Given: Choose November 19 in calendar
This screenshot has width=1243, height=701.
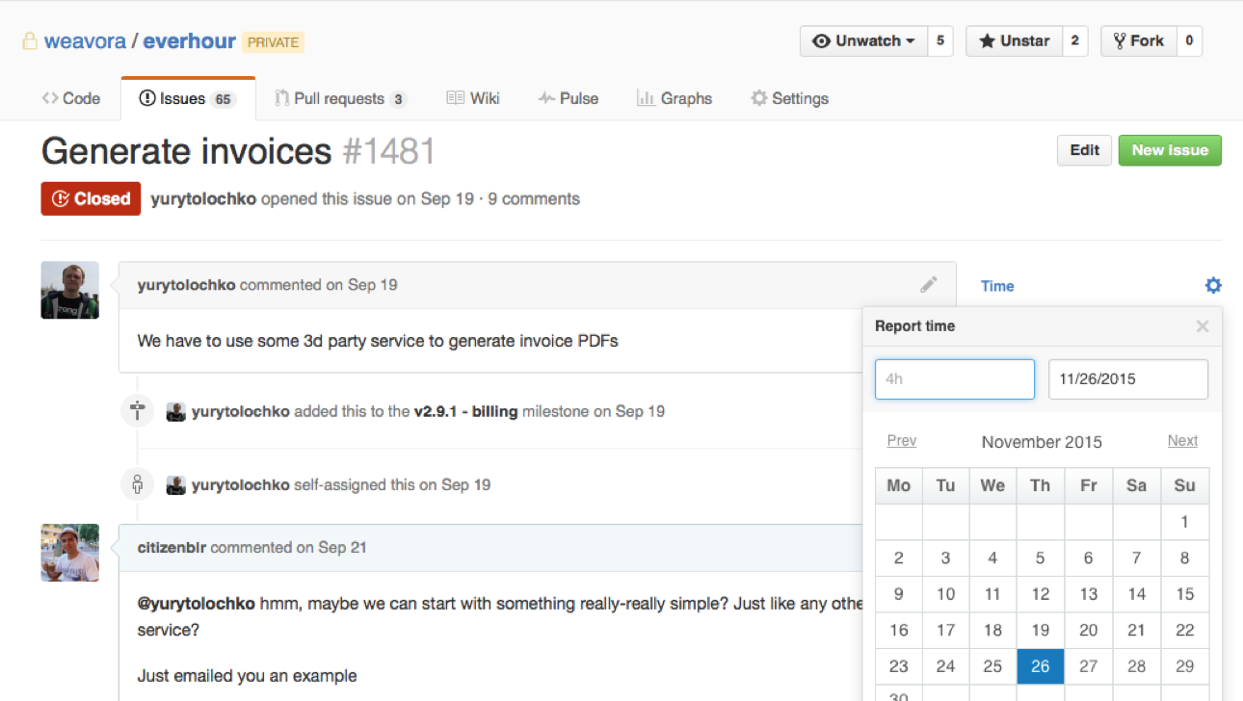Looking at the screenshot, I should pos(1041,630).
